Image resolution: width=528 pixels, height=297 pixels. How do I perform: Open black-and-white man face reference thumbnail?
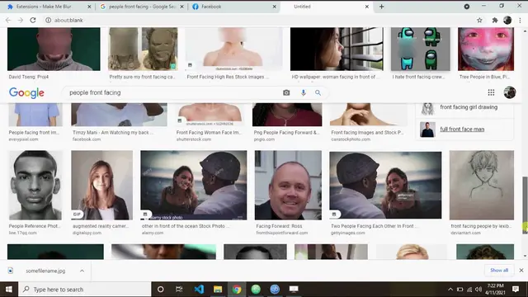(x=35, y=185)
